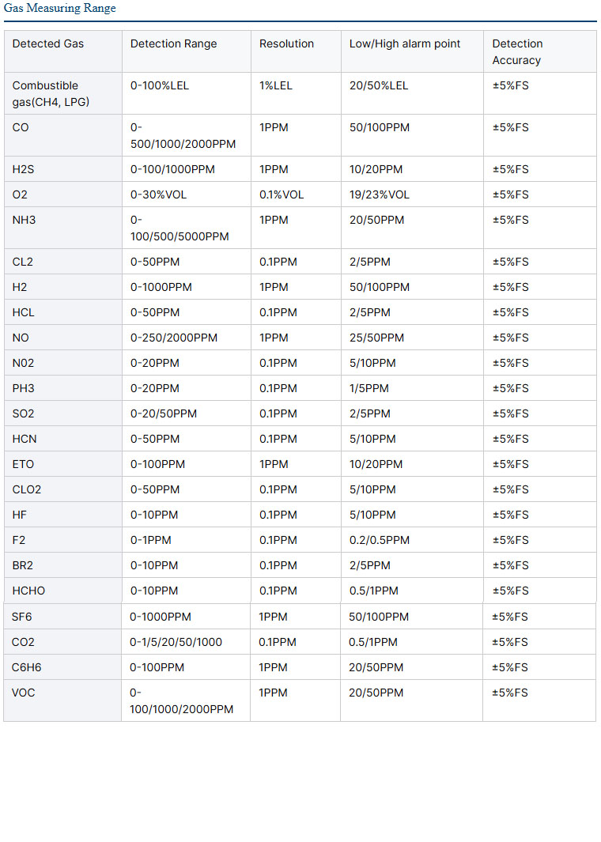Viewport: 601px width, 842px height.
Task: Select the CO gas row label
Action: pos(21,127)
